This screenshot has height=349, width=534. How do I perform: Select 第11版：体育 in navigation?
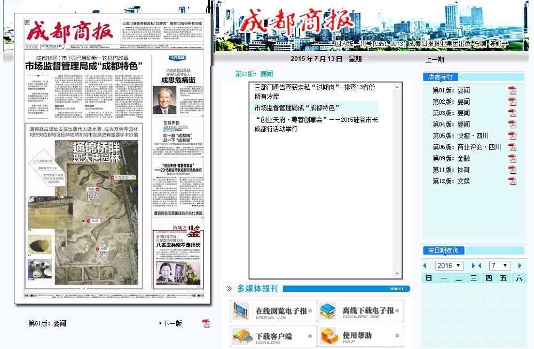pos(451,169)
